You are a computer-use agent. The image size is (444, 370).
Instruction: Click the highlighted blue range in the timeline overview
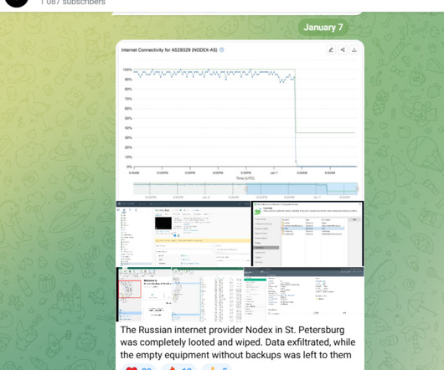pos(302,188)
